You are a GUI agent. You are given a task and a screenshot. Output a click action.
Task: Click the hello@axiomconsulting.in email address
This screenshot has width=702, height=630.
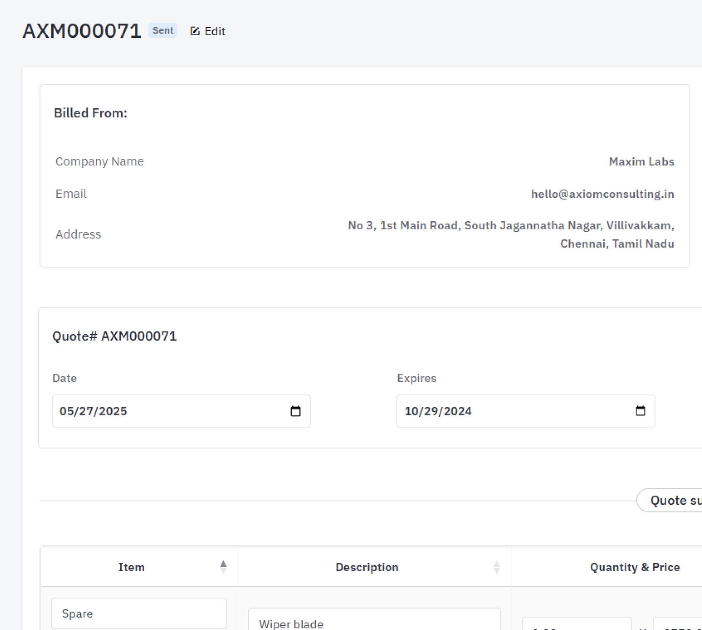point(602,194)
